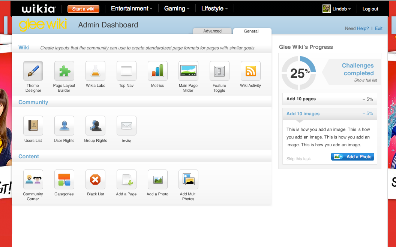Click the Log out link
396x247 pixels.
[x=370, y=9]
